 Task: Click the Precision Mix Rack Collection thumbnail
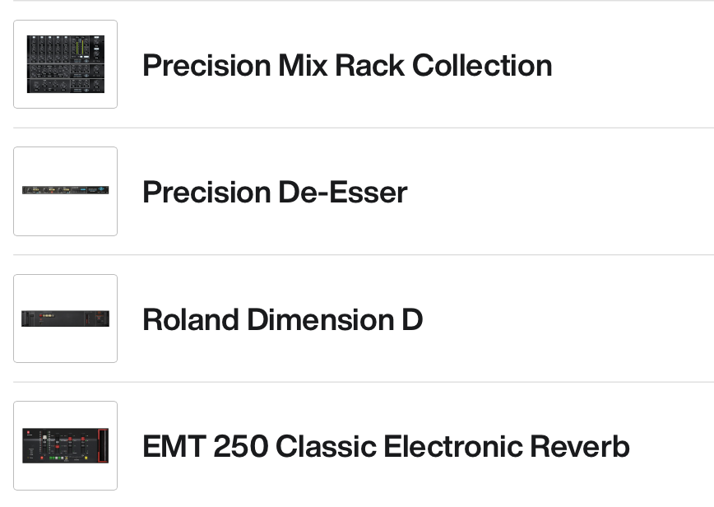click(x=66, y=64)
